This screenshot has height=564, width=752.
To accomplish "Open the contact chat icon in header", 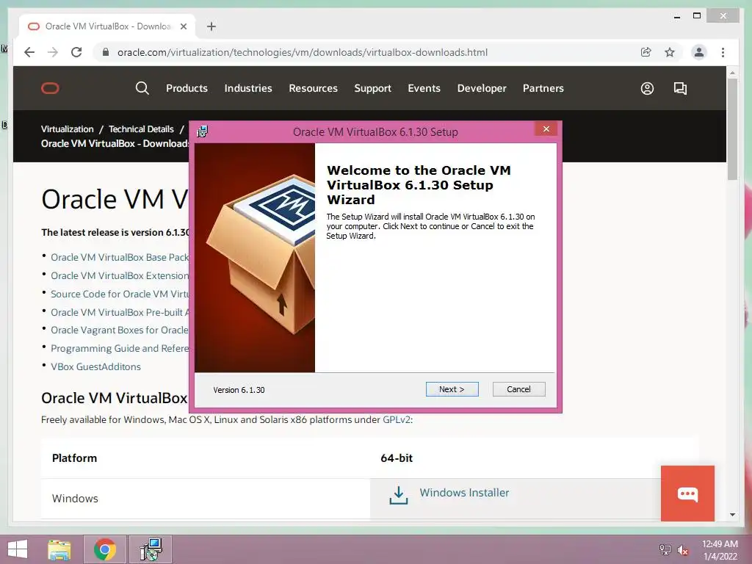I will [680, 88].
